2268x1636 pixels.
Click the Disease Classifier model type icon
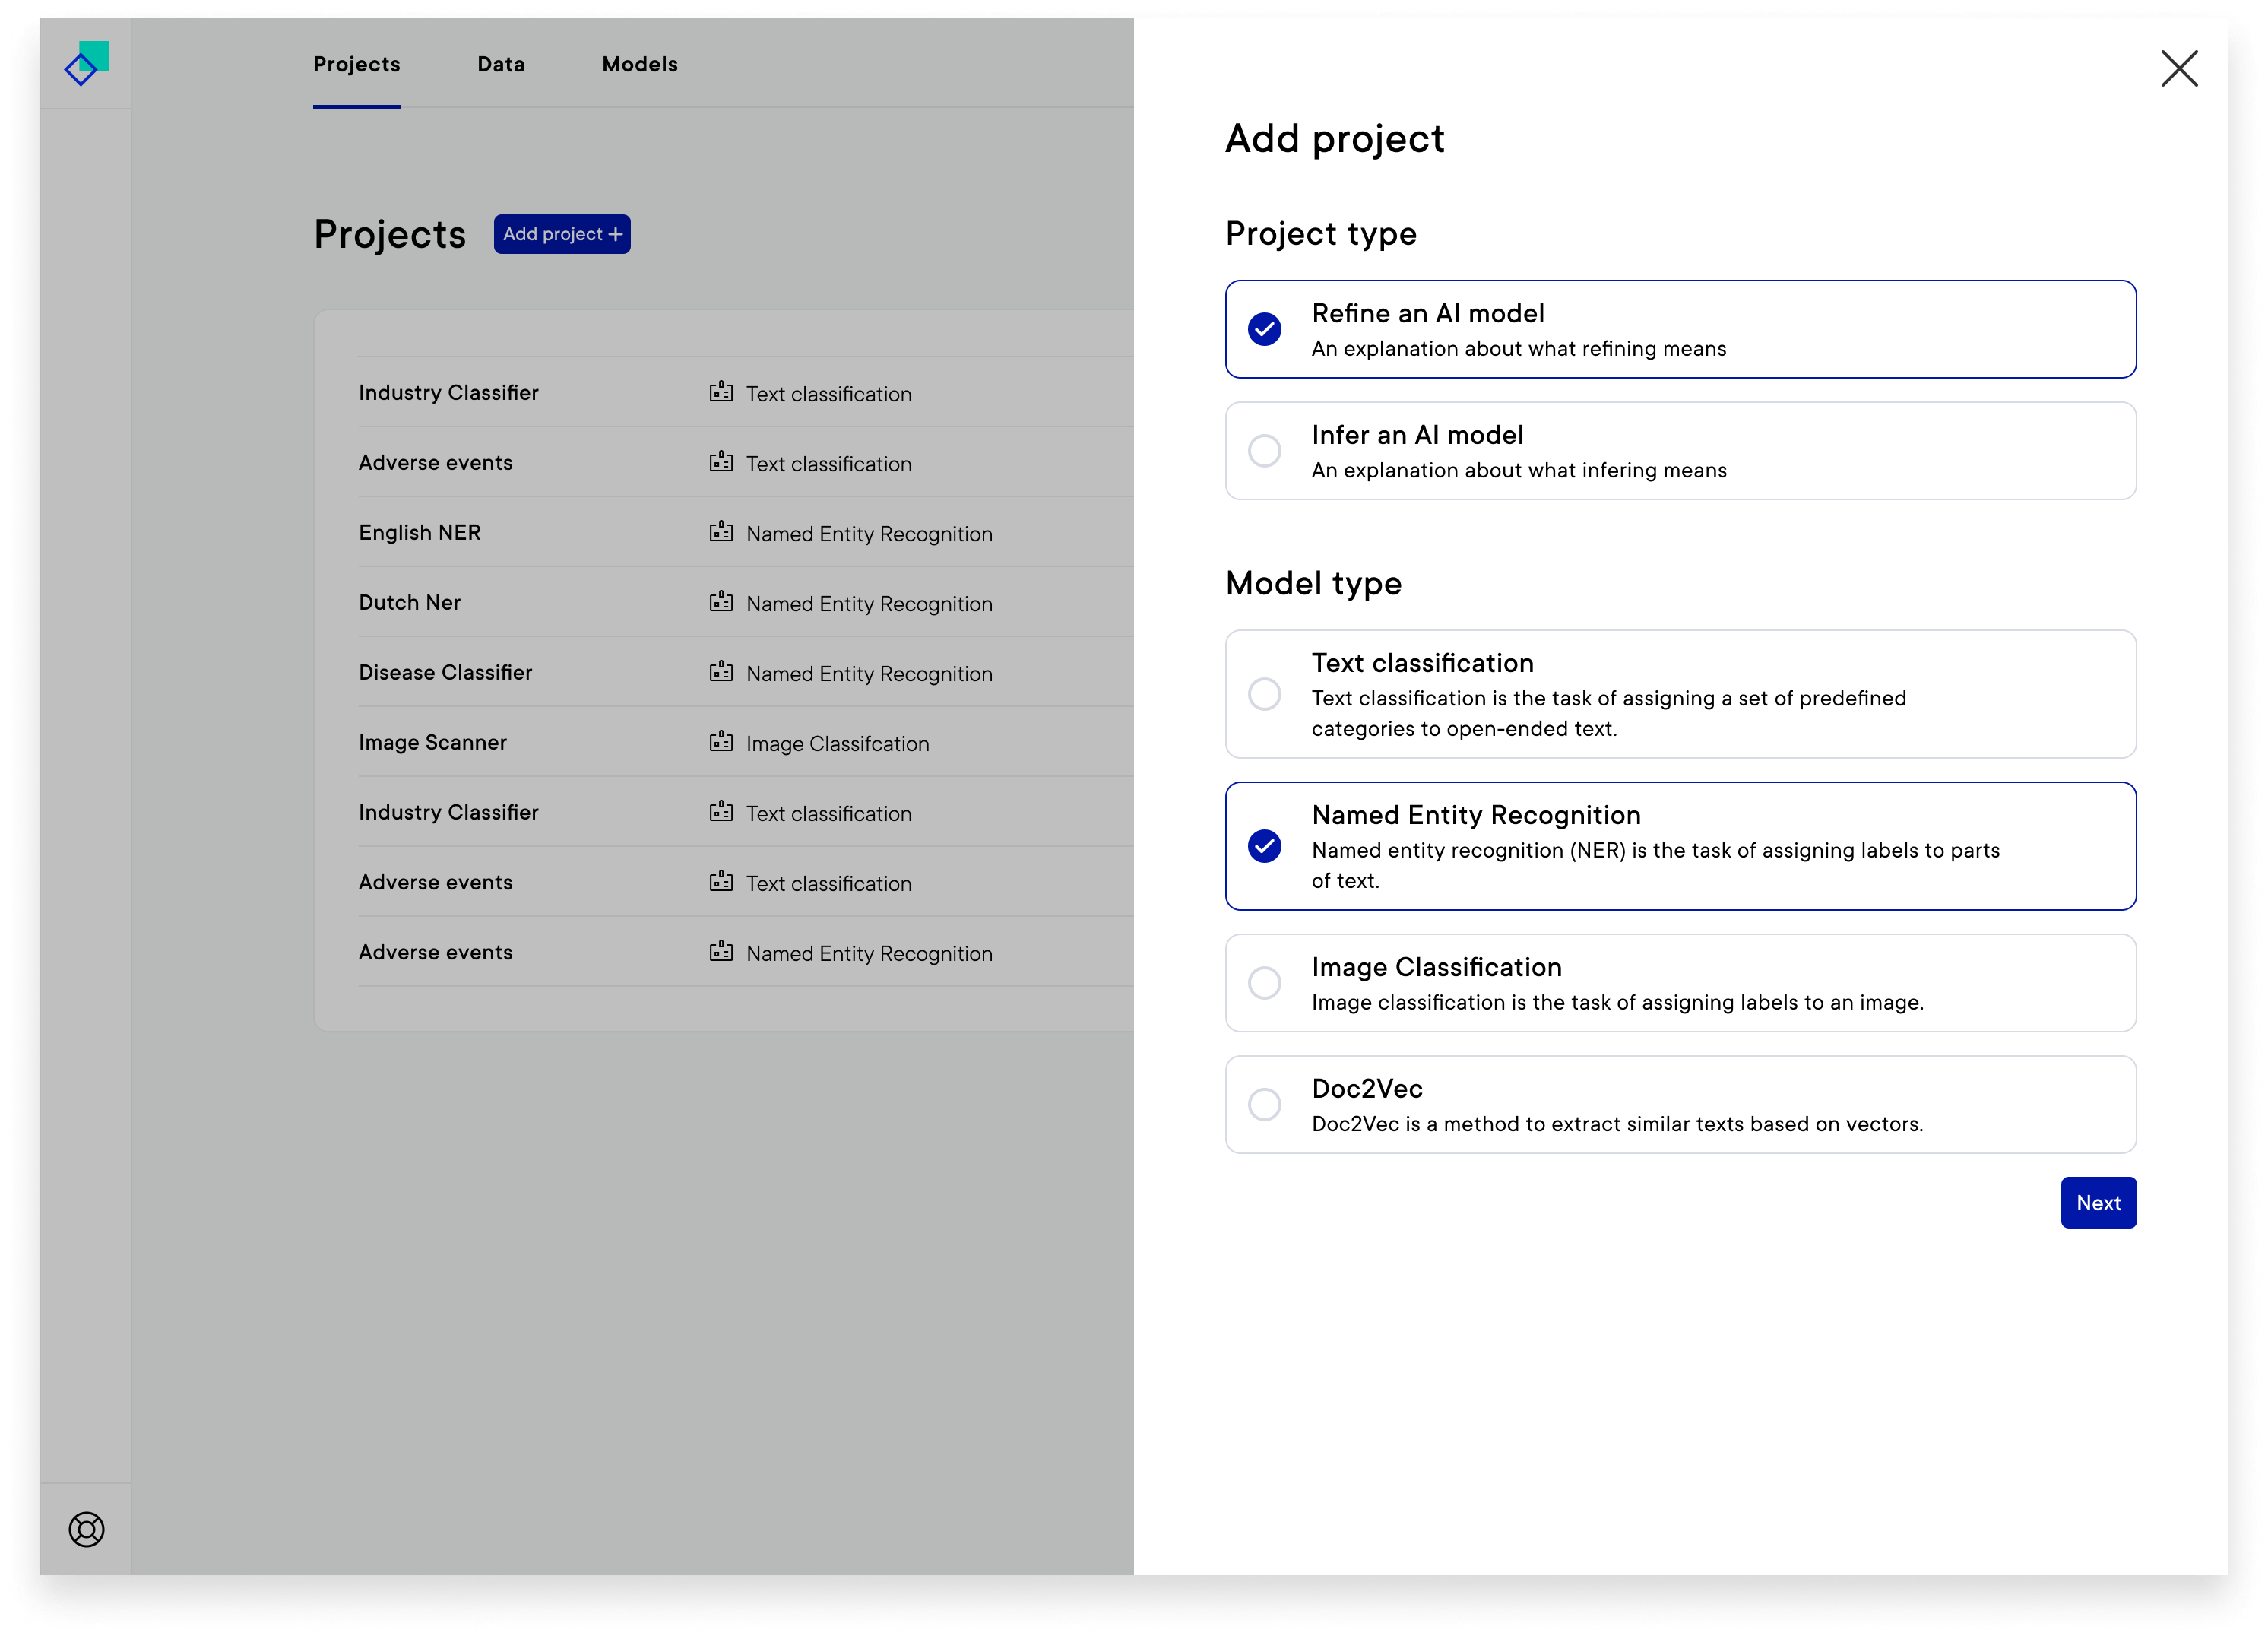(721, 672)
